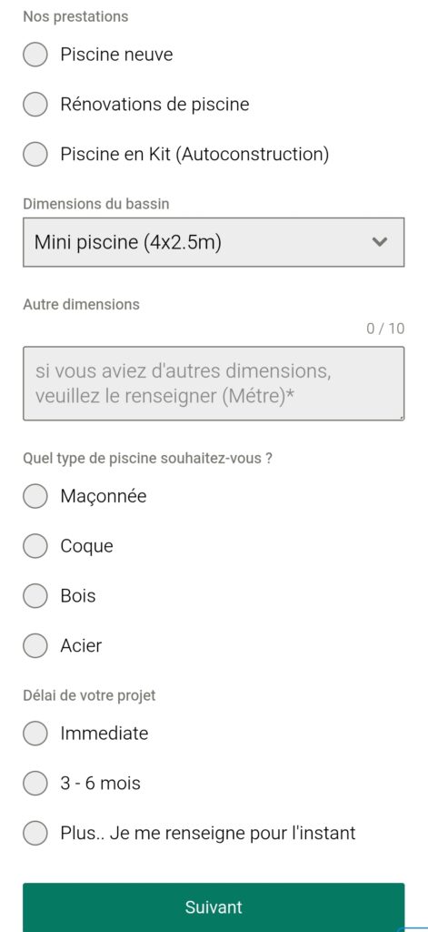
Task: Select Maçonnée pool type
Action: tap(35, 496)
